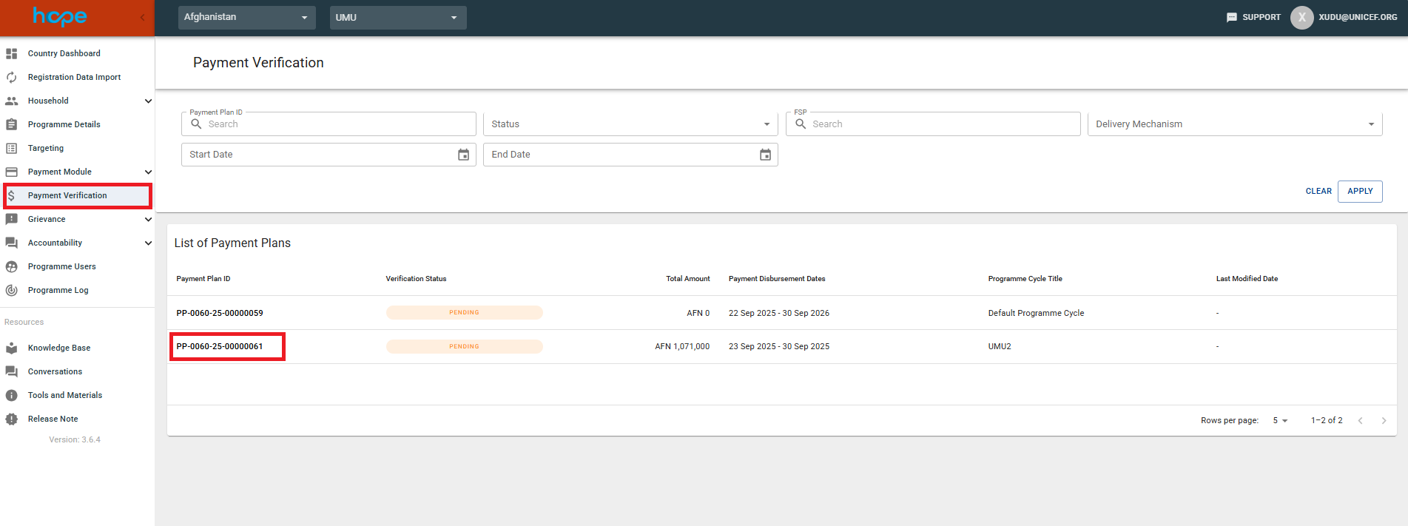Viewport: 1408px width, 526px height.
Task: Expand the Household menu section
Action: [148, 101]
